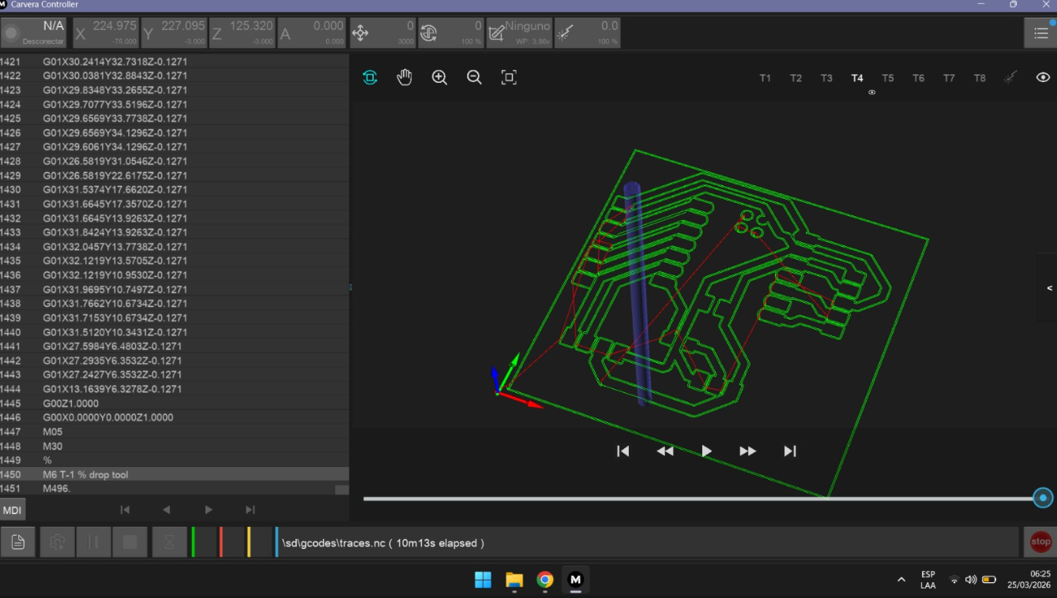Open the spindle speed override dropdown
This screenshot has height=598, width=1057.
pyautogui.click(x=451, y=33)
